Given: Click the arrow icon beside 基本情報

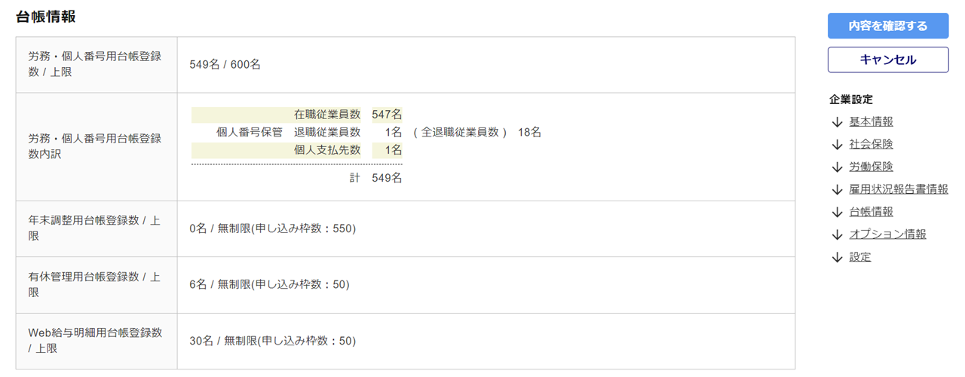Looking at the screenshot, I should (836, 122).
